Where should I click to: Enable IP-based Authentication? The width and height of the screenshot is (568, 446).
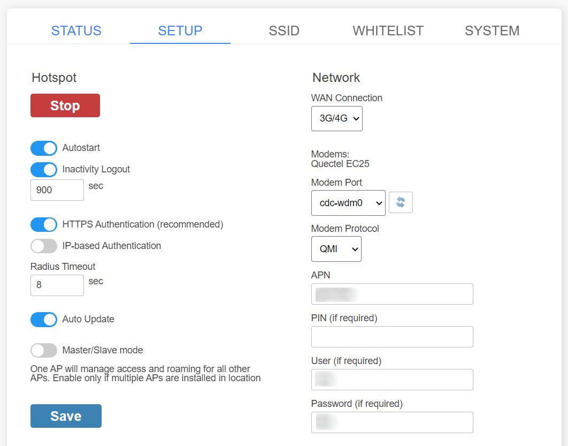click(44, 246)
